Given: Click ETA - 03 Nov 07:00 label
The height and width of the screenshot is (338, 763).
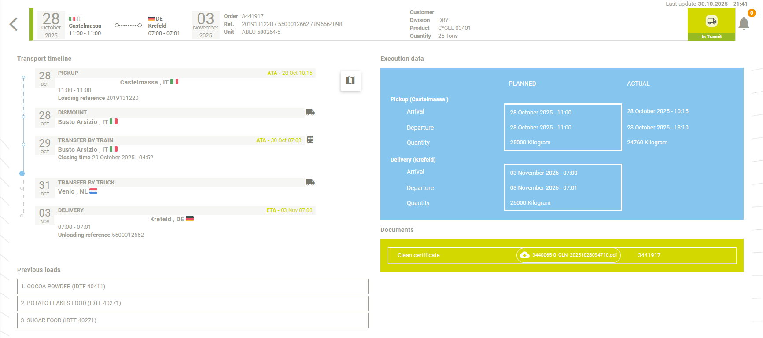Looking at the screenshot, I should coord(289,210).
